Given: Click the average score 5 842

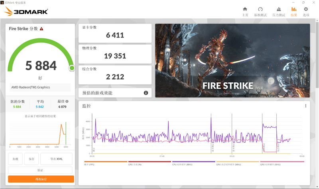Looking at the screenshot, I should (x=39, y=107).
